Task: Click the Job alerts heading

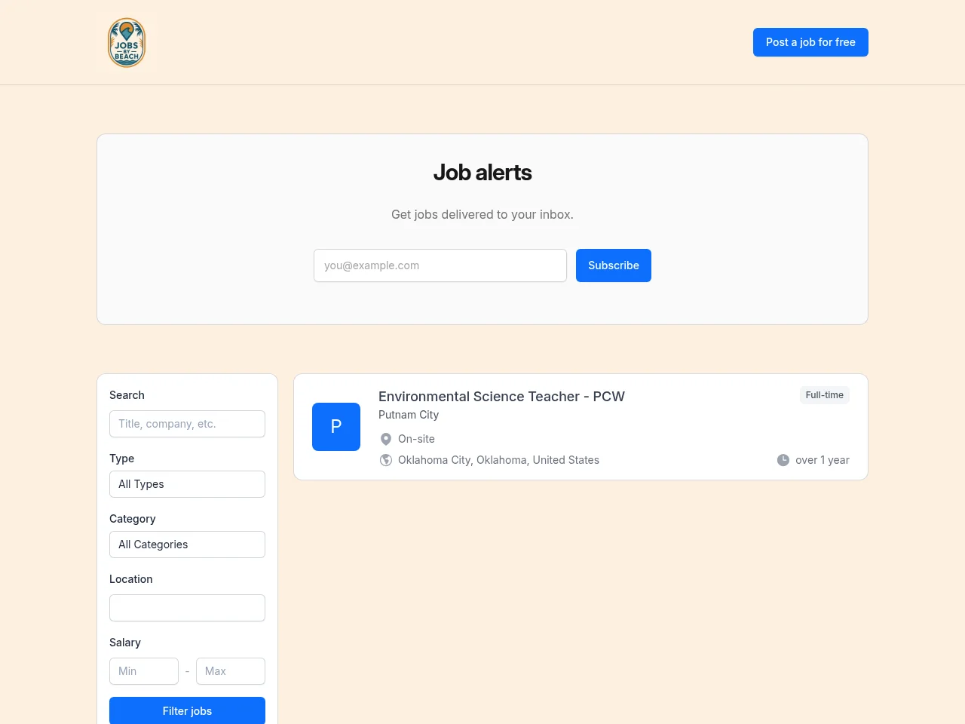Action: [x=482, y=173]
